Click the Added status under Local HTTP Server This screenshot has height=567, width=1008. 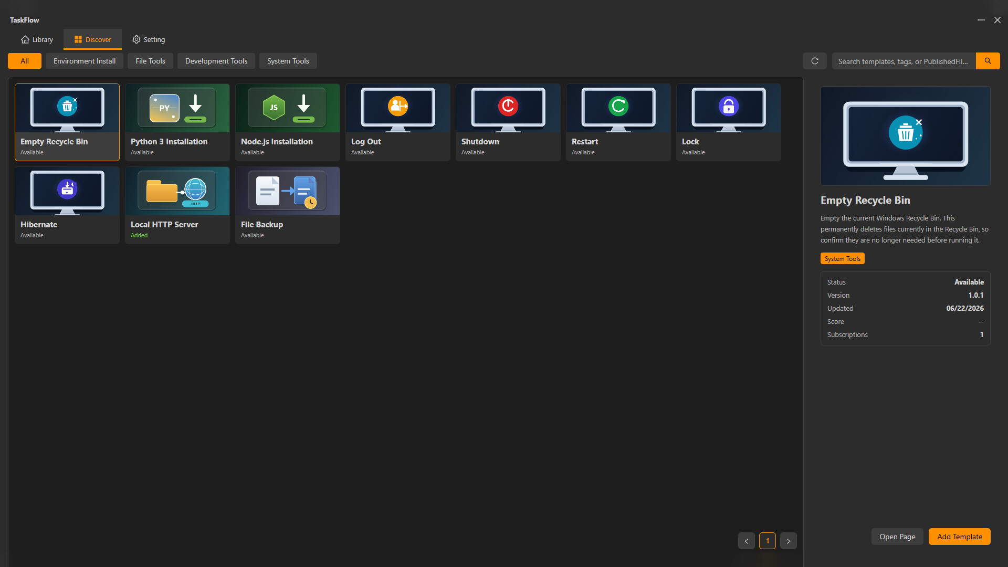(139, 235)
